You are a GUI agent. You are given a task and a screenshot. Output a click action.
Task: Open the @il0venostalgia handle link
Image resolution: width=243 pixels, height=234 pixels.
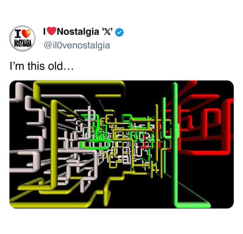click(77, 45)
